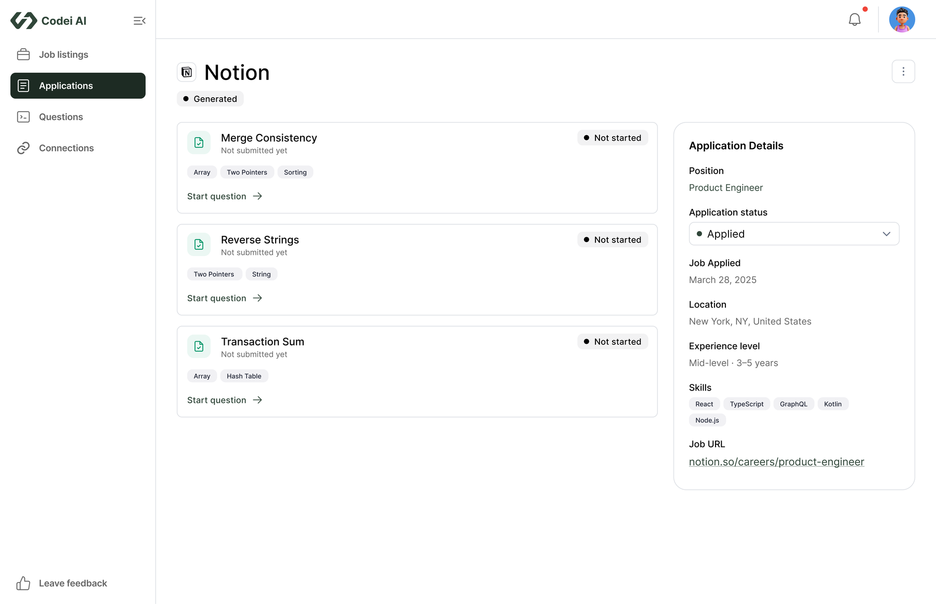Open the Connections section
This screenshot has width=936, height=604.
78,148
